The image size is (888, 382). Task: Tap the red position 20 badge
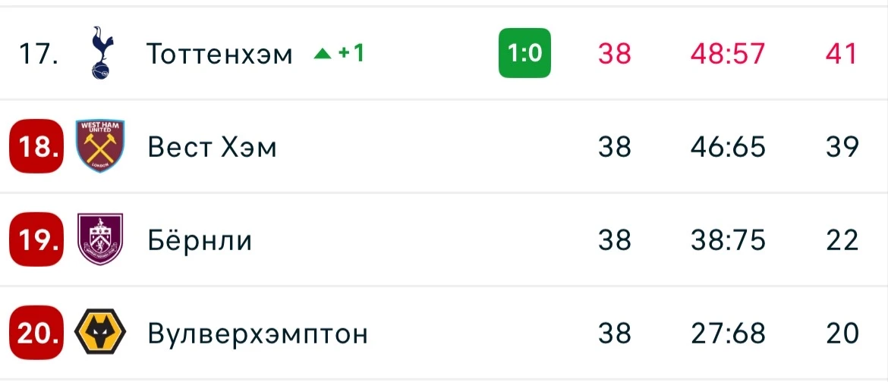click(x=36, y=333)
